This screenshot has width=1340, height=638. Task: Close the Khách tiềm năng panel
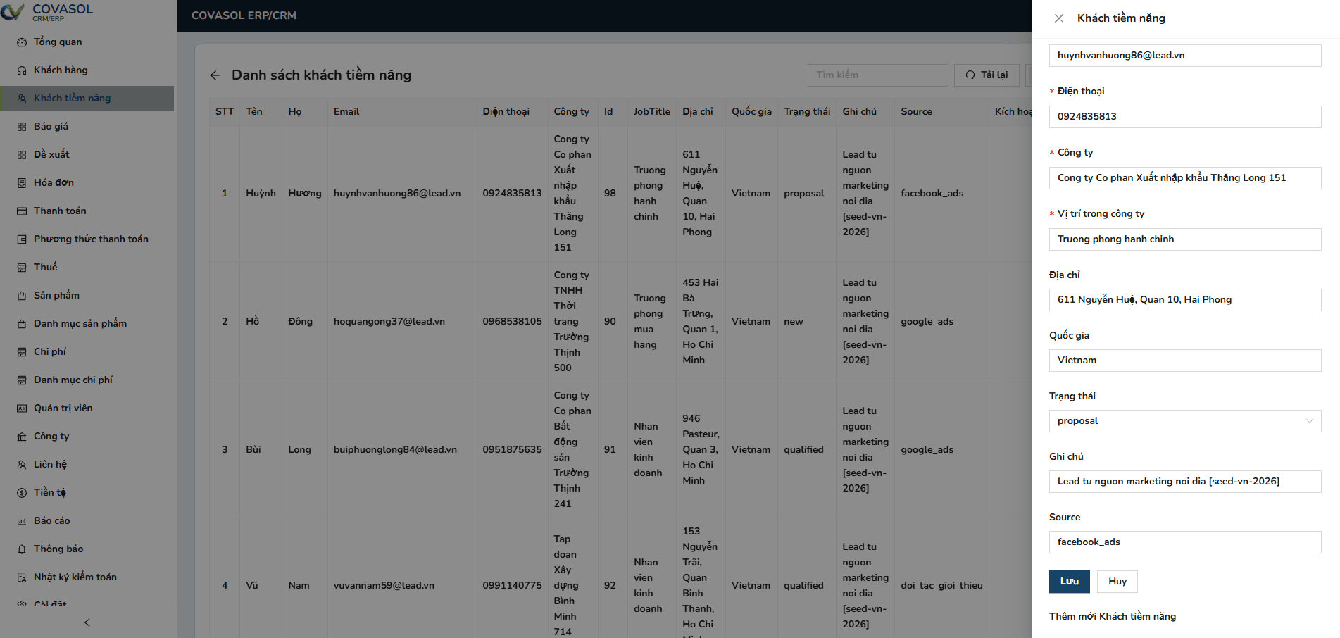(x=1059, y=18)
